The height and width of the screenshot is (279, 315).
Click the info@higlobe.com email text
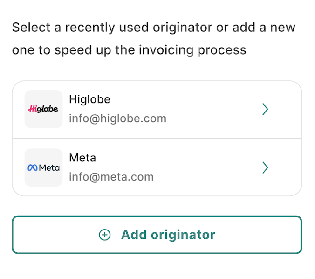click(x=118, y=119)
